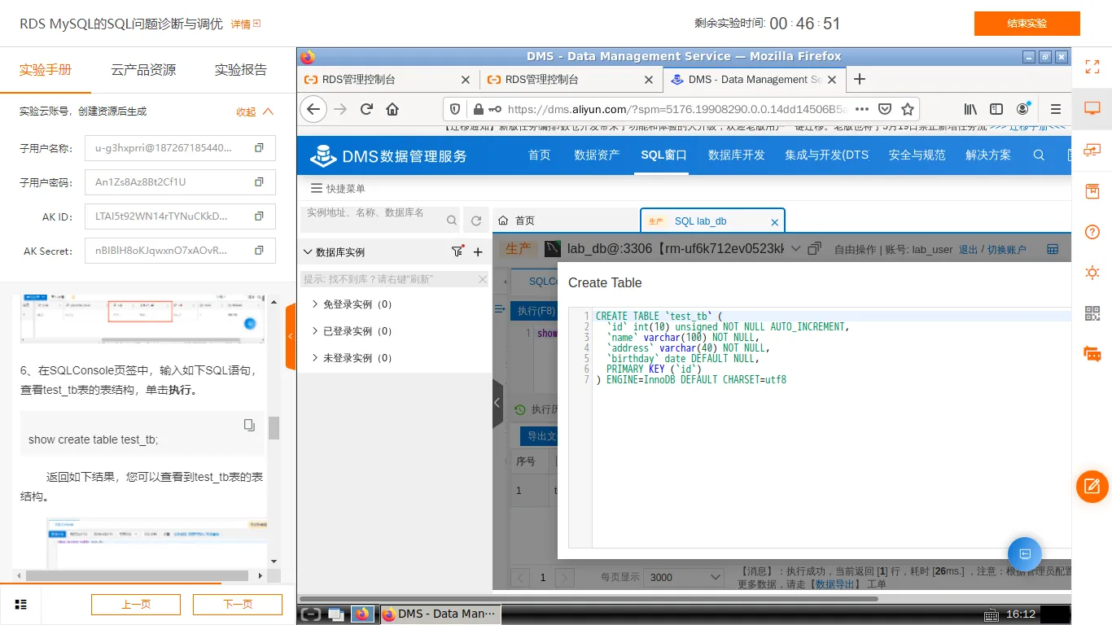This screenshot has height=625, width=1112.
Task: Click the 数据导出 link
Action: click(835, 583)
